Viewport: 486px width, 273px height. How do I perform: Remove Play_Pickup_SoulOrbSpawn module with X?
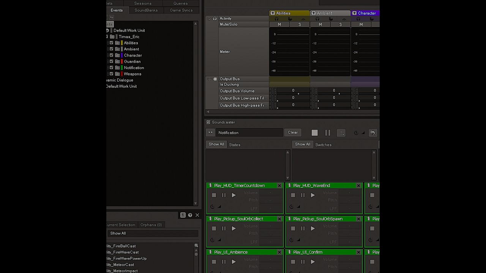click(x=358, y=219)
